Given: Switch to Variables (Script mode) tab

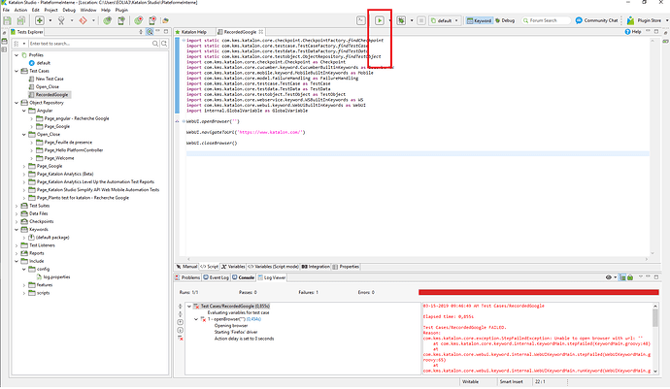Looking at the screenshot, I should 274,267.
